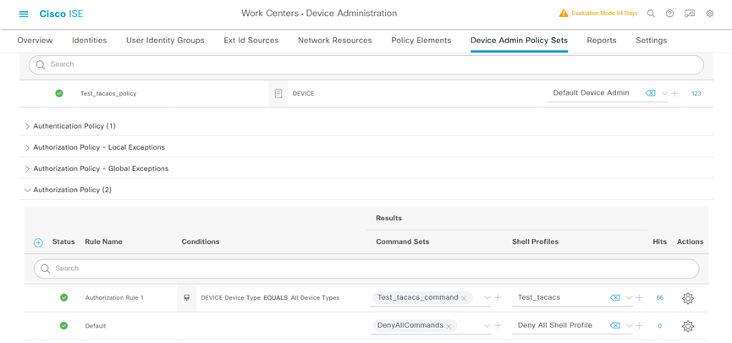Open actions gear for Authorization Rule 1
Screen dimensions: 732x343
[x=688, y=298]
